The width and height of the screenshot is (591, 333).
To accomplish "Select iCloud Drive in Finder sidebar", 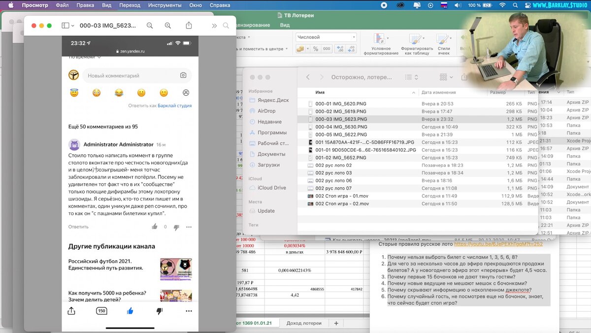I will (x=272, y=188).
